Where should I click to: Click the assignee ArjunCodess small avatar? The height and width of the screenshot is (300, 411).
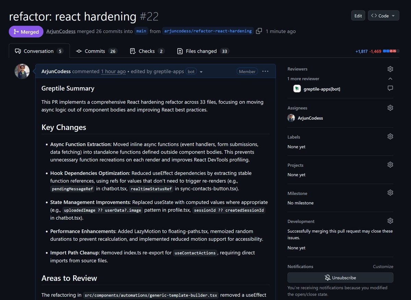pos(291,118)
